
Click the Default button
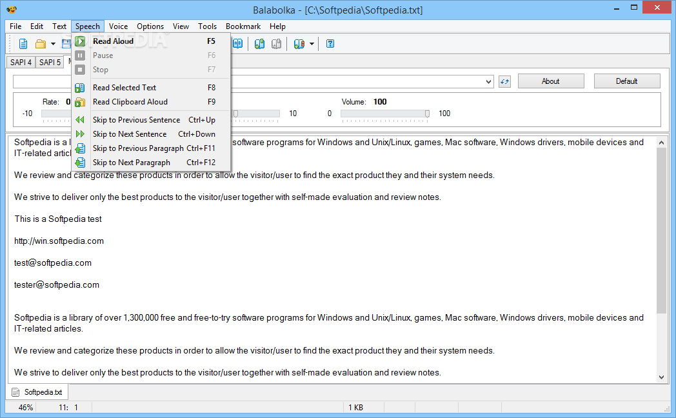tap(627, 81)
